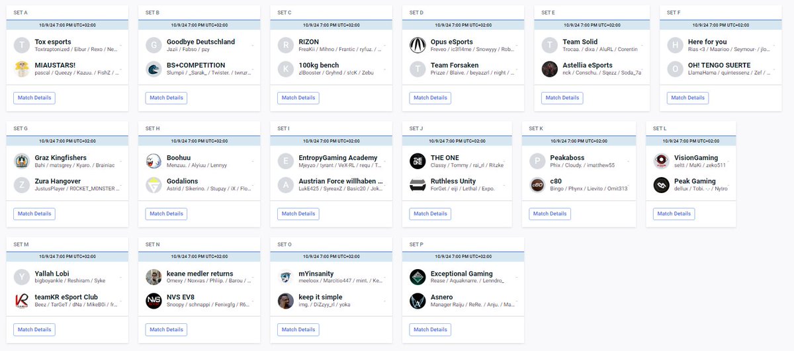Open Match Details for Set A
Screen dimensions: 794x351
[x=34, y=98]
